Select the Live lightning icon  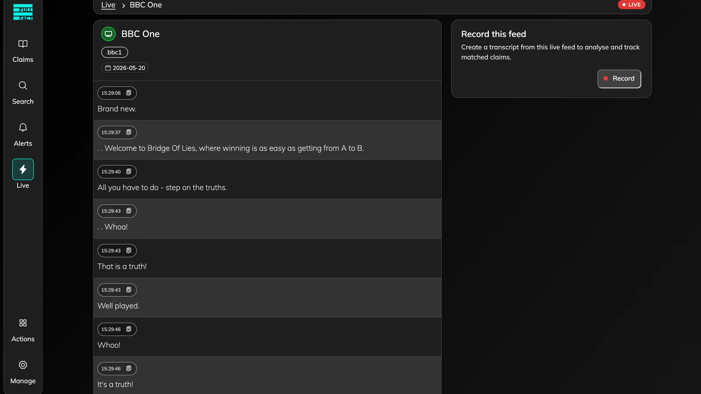[x=23, y=169]
